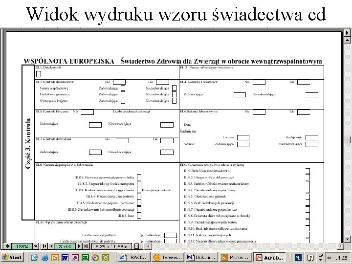Open the page layout options dropdown

click(138, 246)
